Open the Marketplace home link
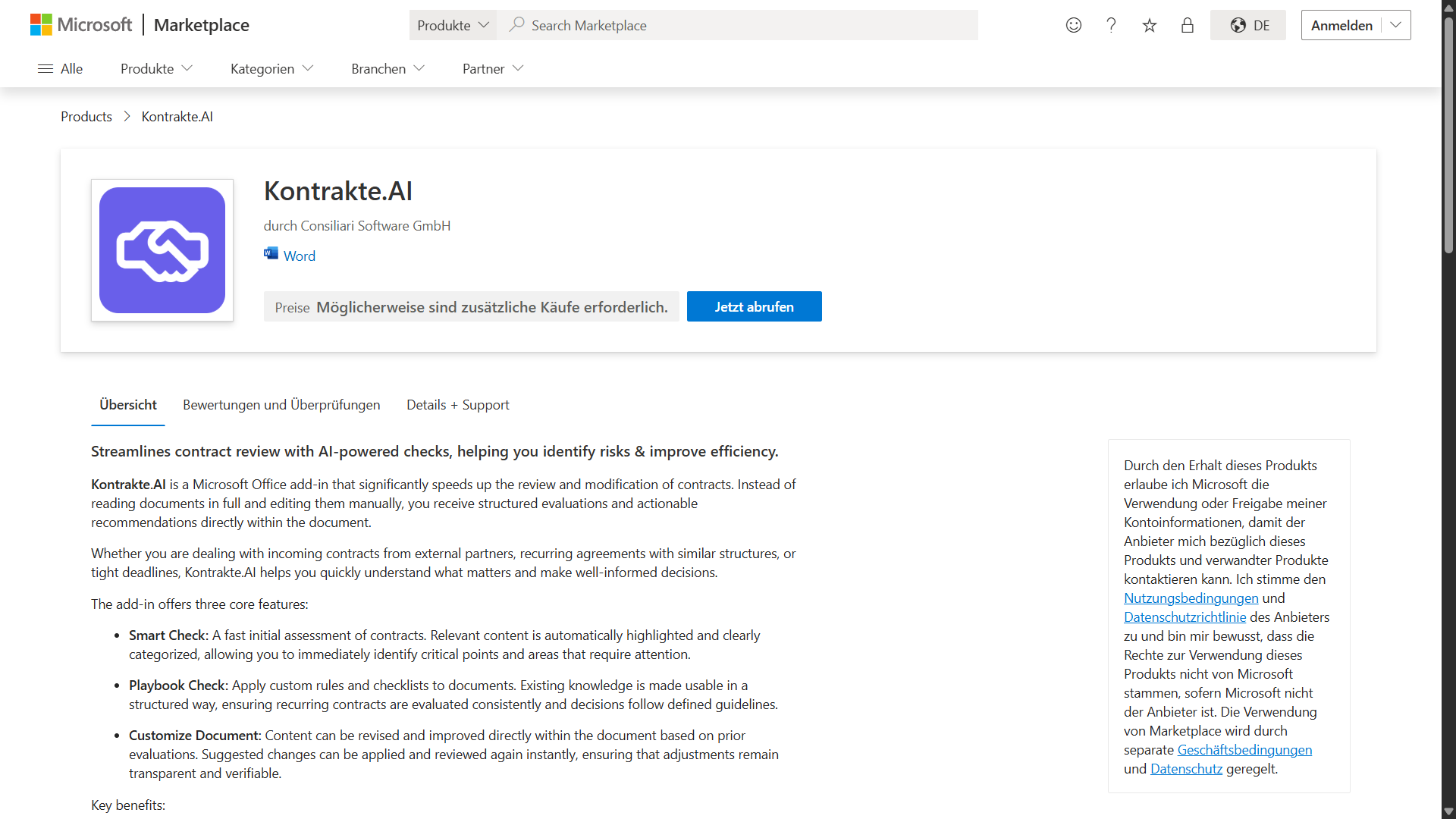Image resolution: width=1456 pixels, height=819 pixels. [202, 25]
